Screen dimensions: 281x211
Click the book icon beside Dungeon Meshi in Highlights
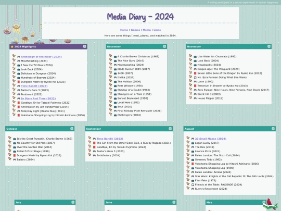coord(18,82)
